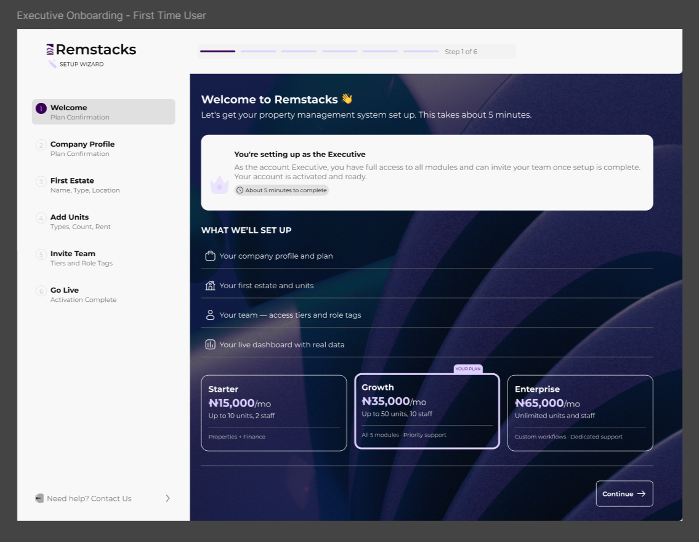Choose the Starter plan card

click(x=273, y=413)
